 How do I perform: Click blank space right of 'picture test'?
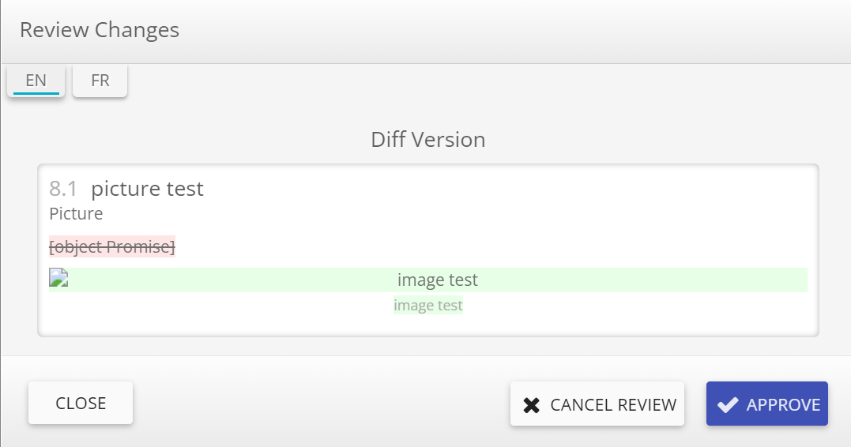click(x=506, y=190)
